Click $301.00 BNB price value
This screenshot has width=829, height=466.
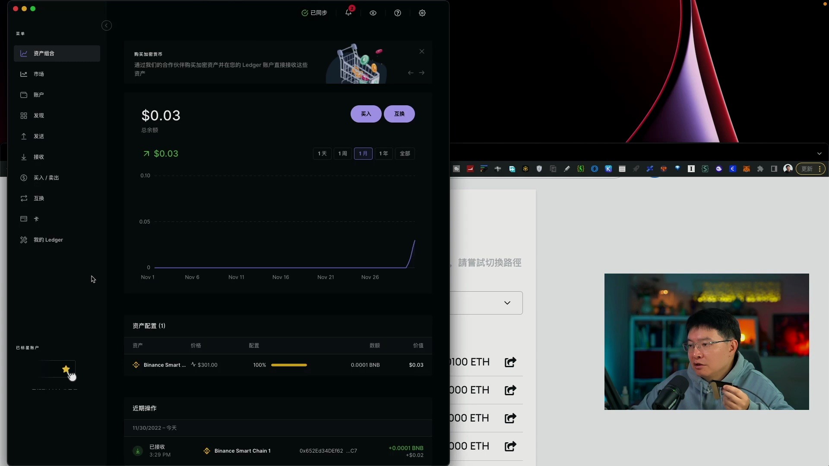pos(208,365)
